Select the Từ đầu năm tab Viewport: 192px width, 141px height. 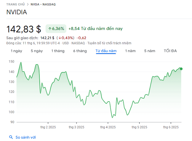(x=106, y=51)
